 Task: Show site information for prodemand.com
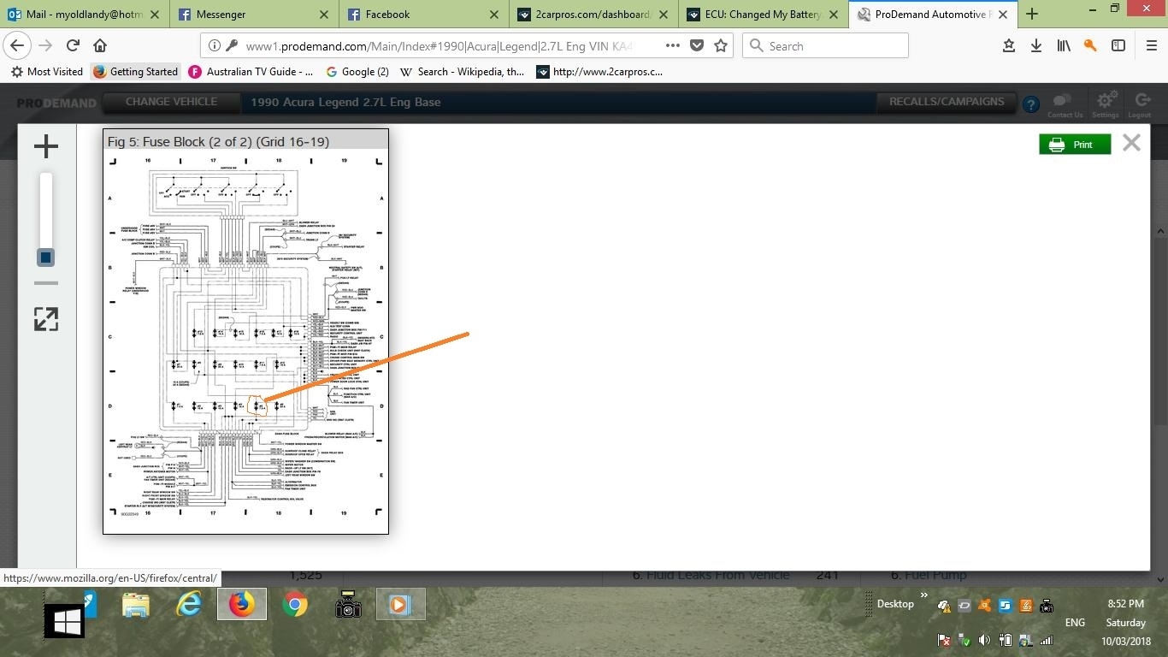pyautogui.click(x=214, y=46)
